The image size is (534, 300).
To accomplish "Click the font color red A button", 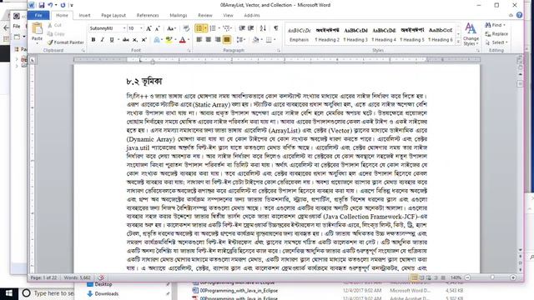I will tap(182, 40).
